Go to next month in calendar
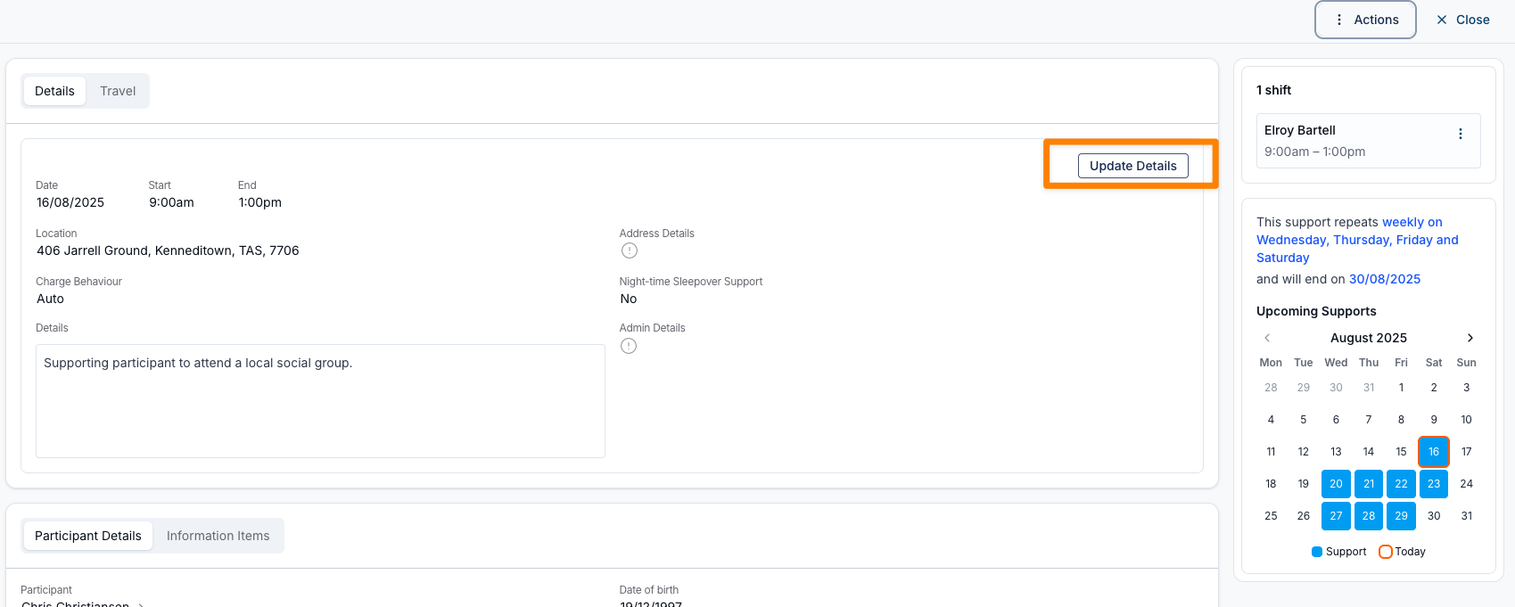Screen dimensions: 1515x607 tap(1470, 338)
